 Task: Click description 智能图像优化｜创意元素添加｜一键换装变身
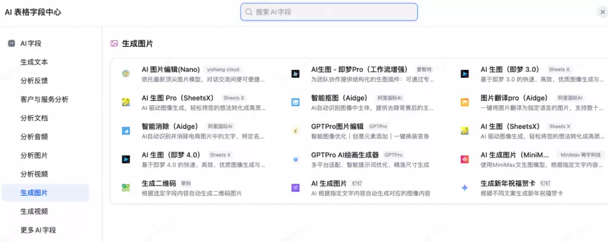(370, 136)
